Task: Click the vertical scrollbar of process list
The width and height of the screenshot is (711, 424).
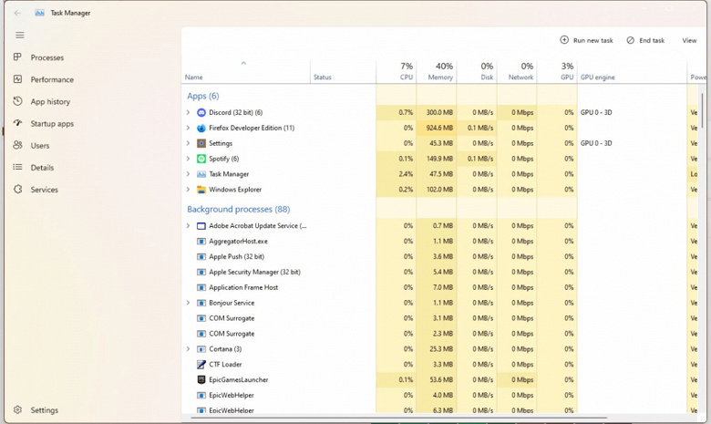Action: click(702, 109)
